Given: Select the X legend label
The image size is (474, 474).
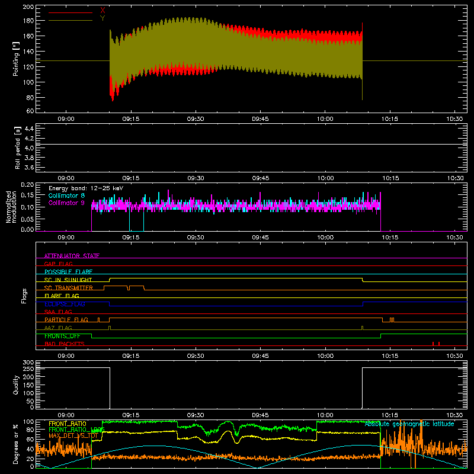Looking at the screenshot, I should 103,11.
